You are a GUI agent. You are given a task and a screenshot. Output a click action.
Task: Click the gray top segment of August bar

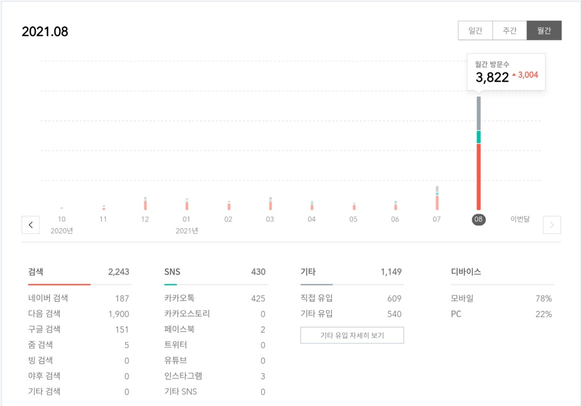pos(478,114)
